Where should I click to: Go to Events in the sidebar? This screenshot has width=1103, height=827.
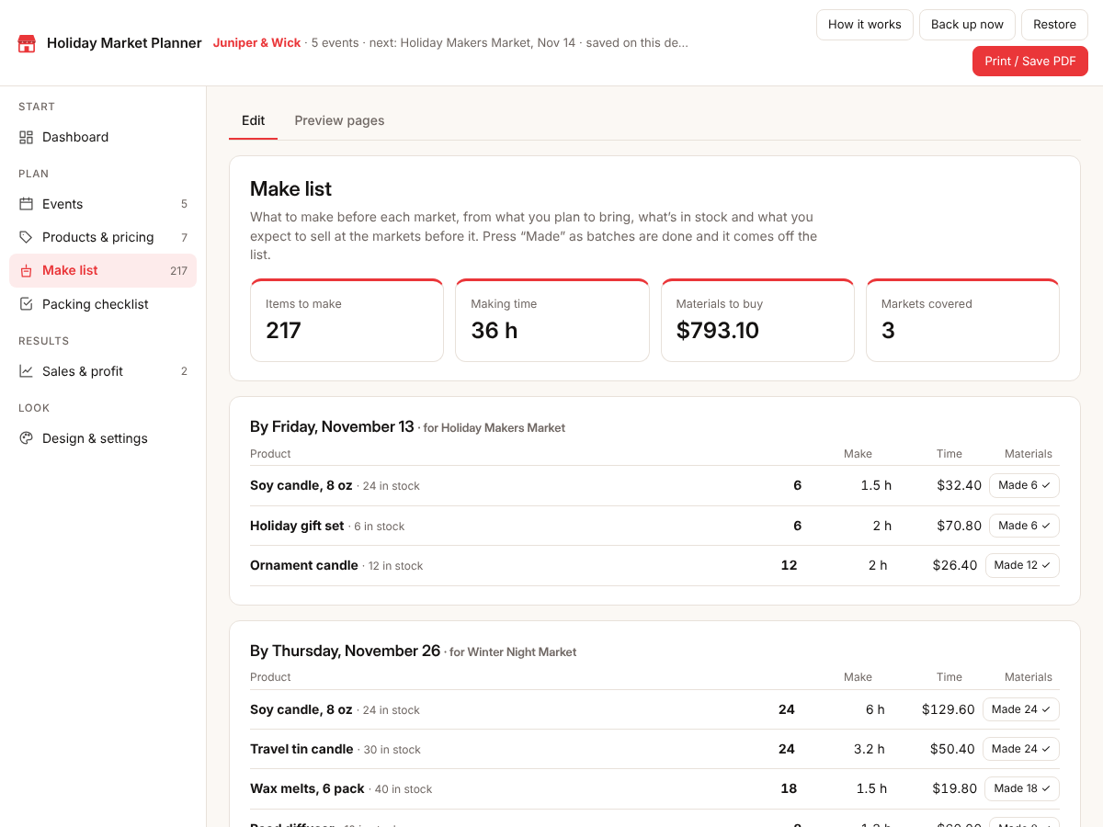pyautogui.click(x=103, y=204)
